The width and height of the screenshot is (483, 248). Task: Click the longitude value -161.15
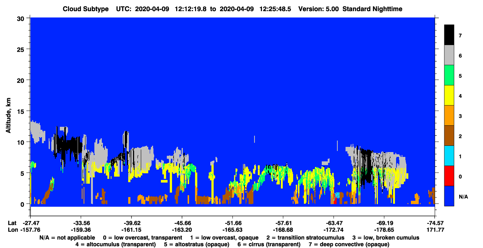click(132, 230)
